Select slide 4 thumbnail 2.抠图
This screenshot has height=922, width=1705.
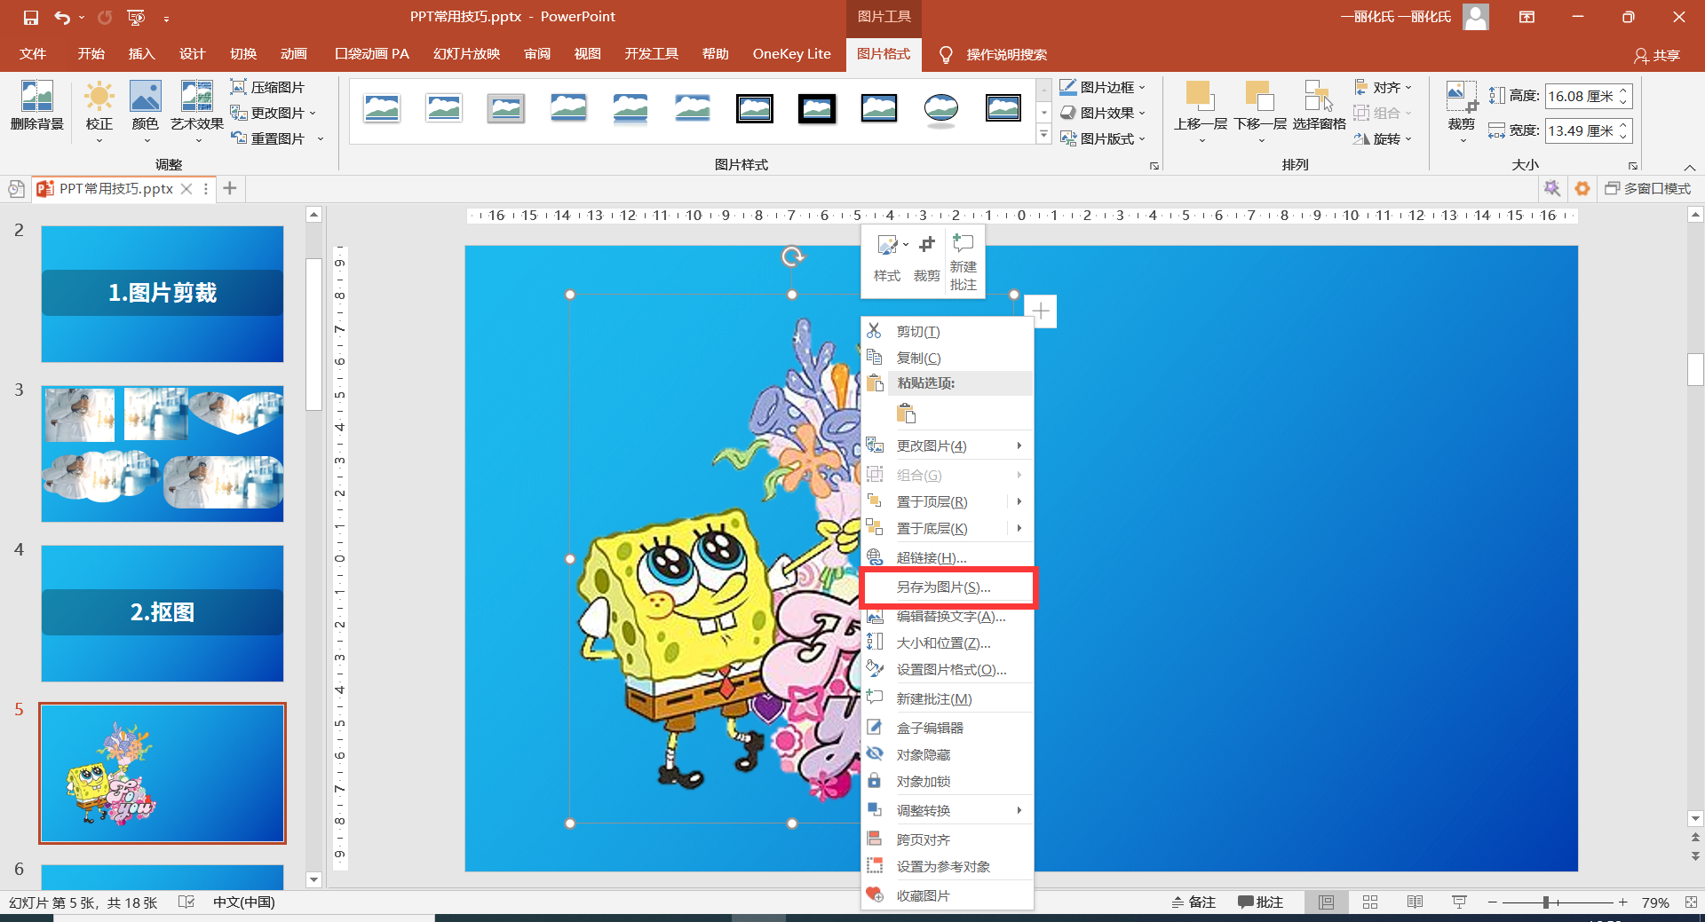coord(163,613)
